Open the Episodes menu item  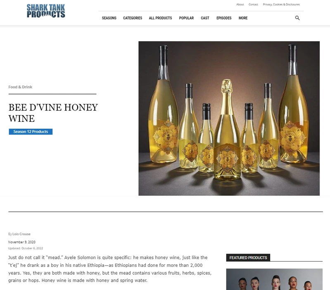(x=224, y=18)
